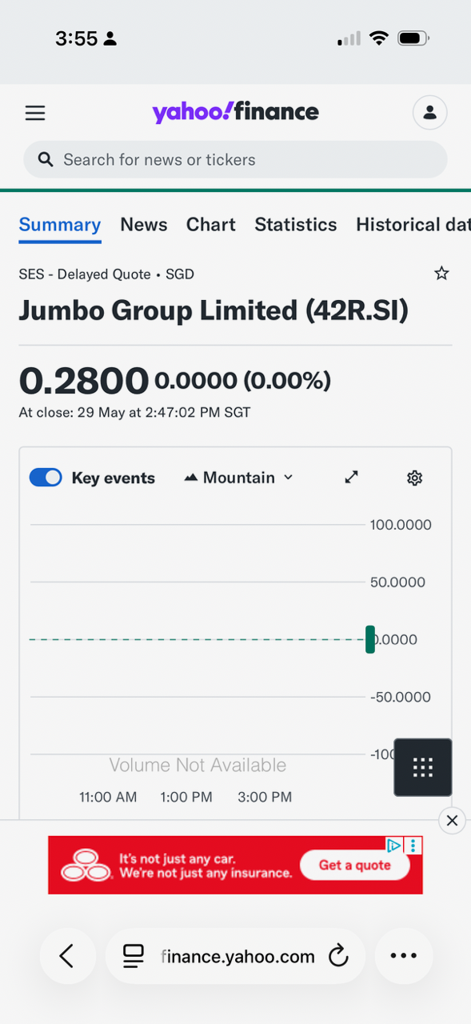Image resolution: width=471 pixels, height=1024 pixels.
Task: Switch to the News tab
Action: 144,225
